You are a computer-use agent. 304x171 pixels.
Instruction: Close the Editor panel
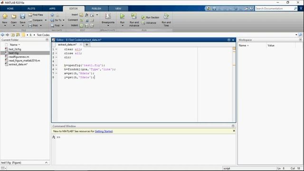(233, 40)
